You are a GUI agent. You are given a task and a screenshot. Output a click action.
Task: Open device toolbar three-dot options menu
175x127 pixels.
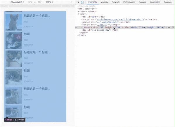[x=72, y=2]
